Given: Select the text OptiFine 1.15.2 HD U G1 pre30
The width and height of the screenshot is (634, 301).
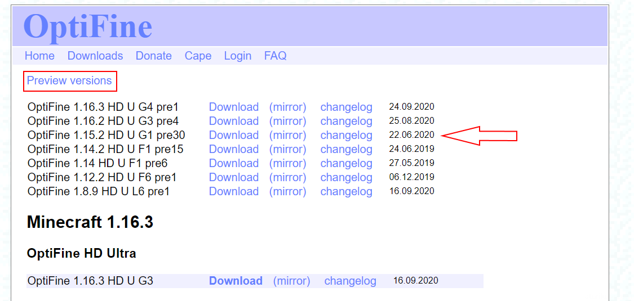Looking at the screenshot, I should pos(106,135).
